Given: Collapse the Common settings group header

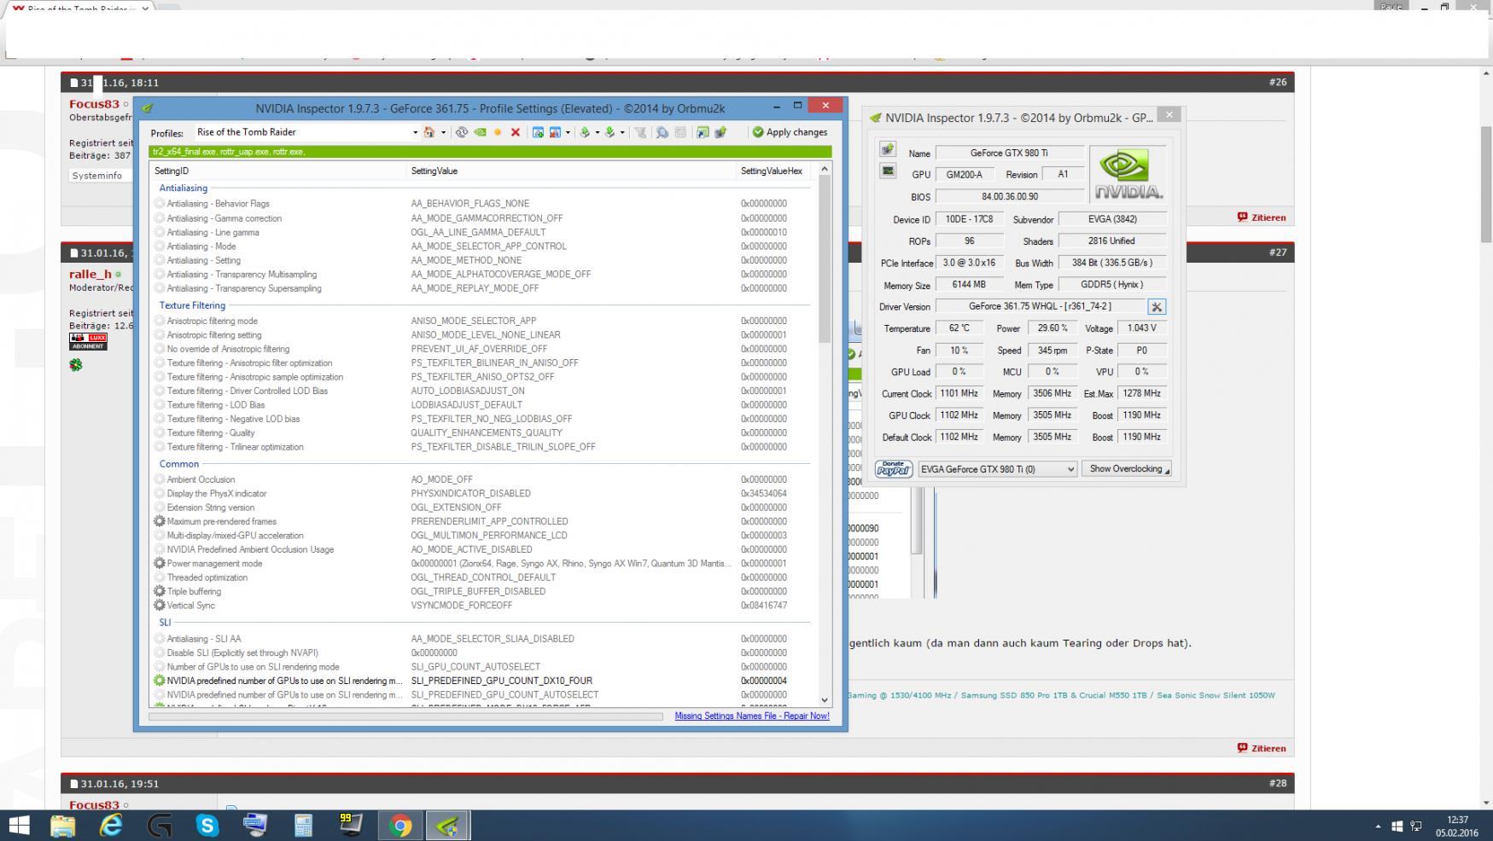Looking at the screenshot, I should click(178, 464).
